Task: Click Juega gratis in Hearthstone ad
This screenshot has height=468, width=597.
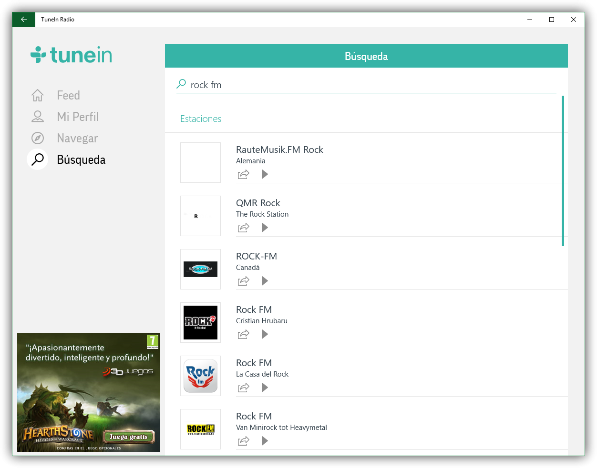Action: click(129, 437)
